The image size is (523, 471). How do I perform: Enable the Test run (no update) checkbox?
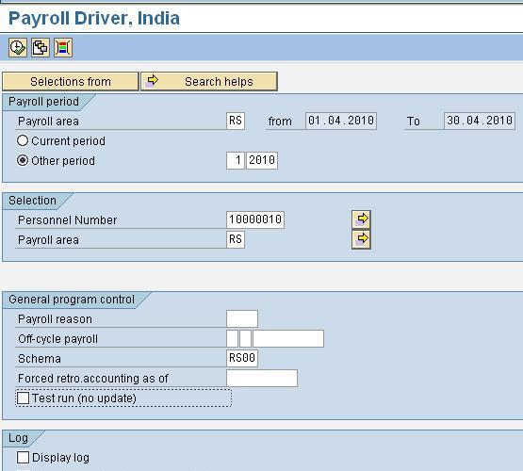click(23, 398)
